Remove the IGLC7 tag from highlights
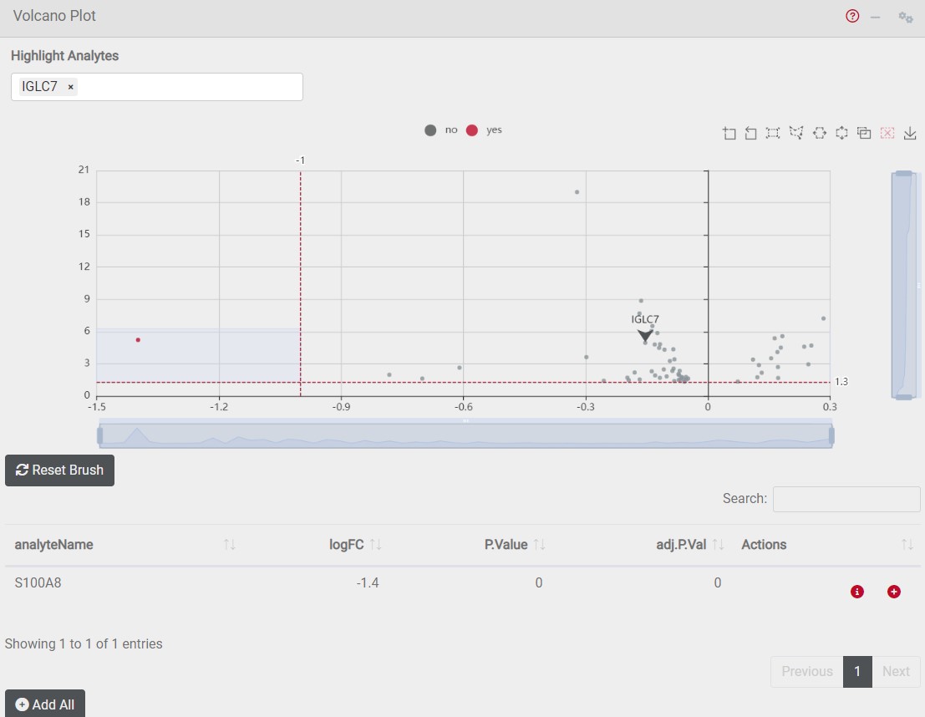The width and height of the screenshot is (925, 717). tap(71, 87)
